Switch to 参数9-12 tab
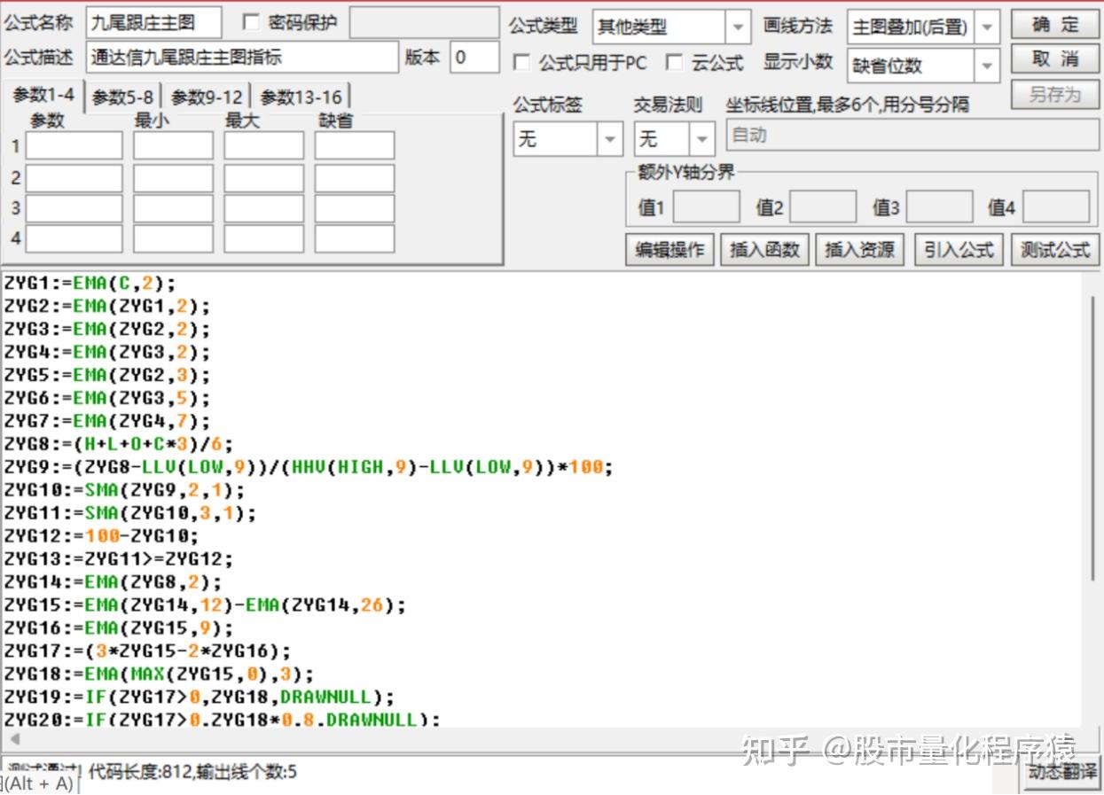Screen dimensions: 1104x795 click(x=206, y=97)
